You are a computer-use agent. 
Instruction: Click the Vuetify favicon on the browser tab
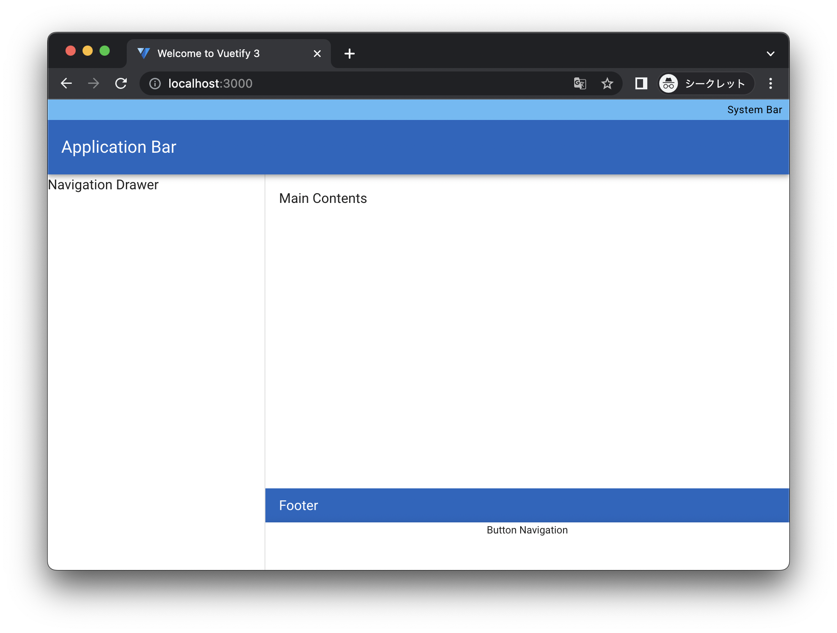[143, 53]
